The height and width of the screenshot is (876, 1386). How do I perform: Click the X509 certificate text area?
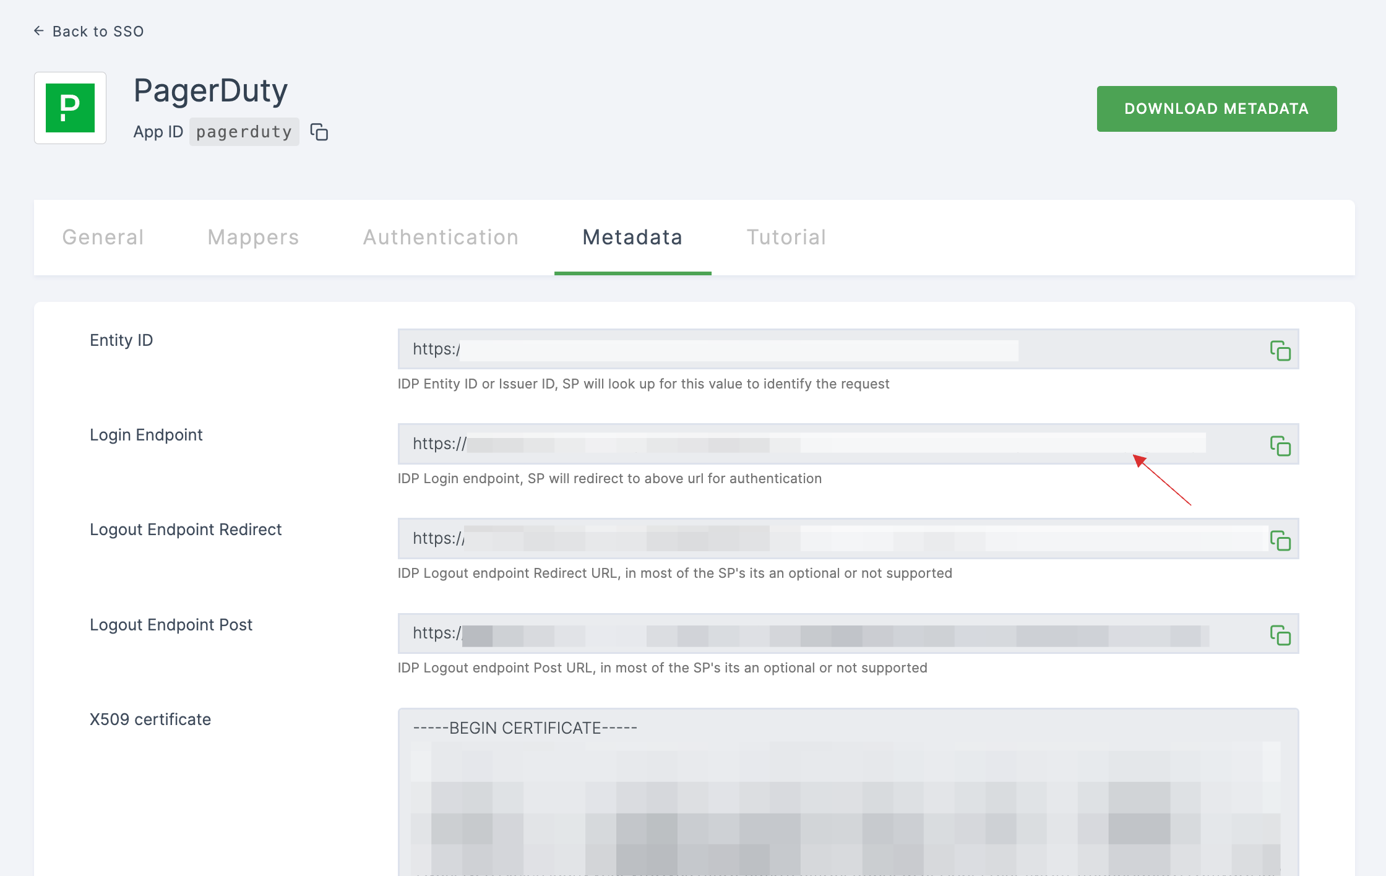coord(848,792)
